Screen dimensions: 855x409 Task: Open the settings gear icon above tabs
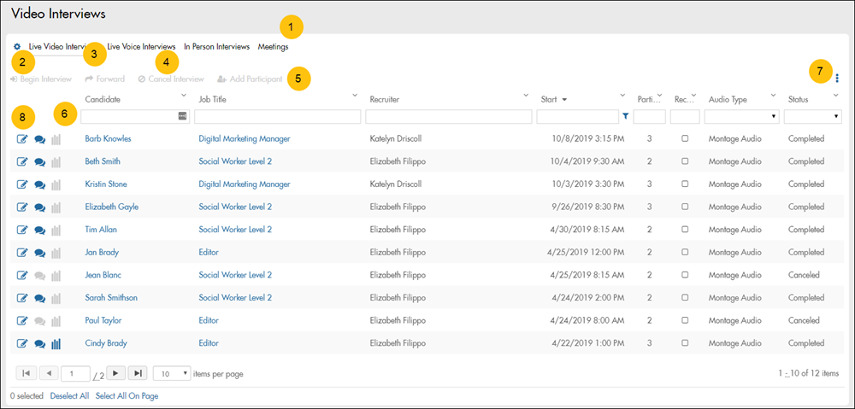(x=17, y=47)
